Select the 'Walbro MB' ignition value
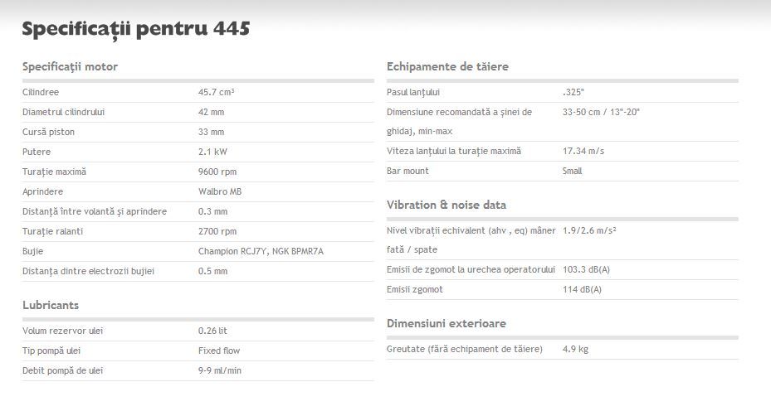The width and height of the screenshot is (771, 411). coord(220,191)
